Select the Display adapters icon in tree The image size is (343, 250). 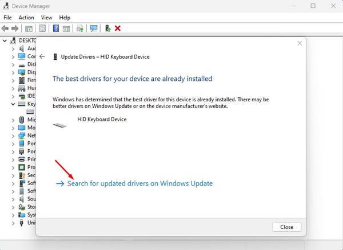tap(22, 72)
